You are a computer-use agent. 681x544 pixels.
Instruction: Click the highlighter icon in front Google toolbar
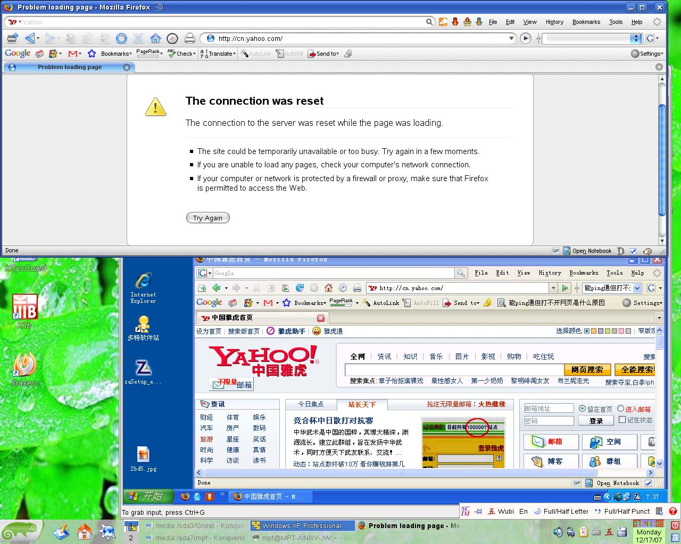(x=348, y=54)
